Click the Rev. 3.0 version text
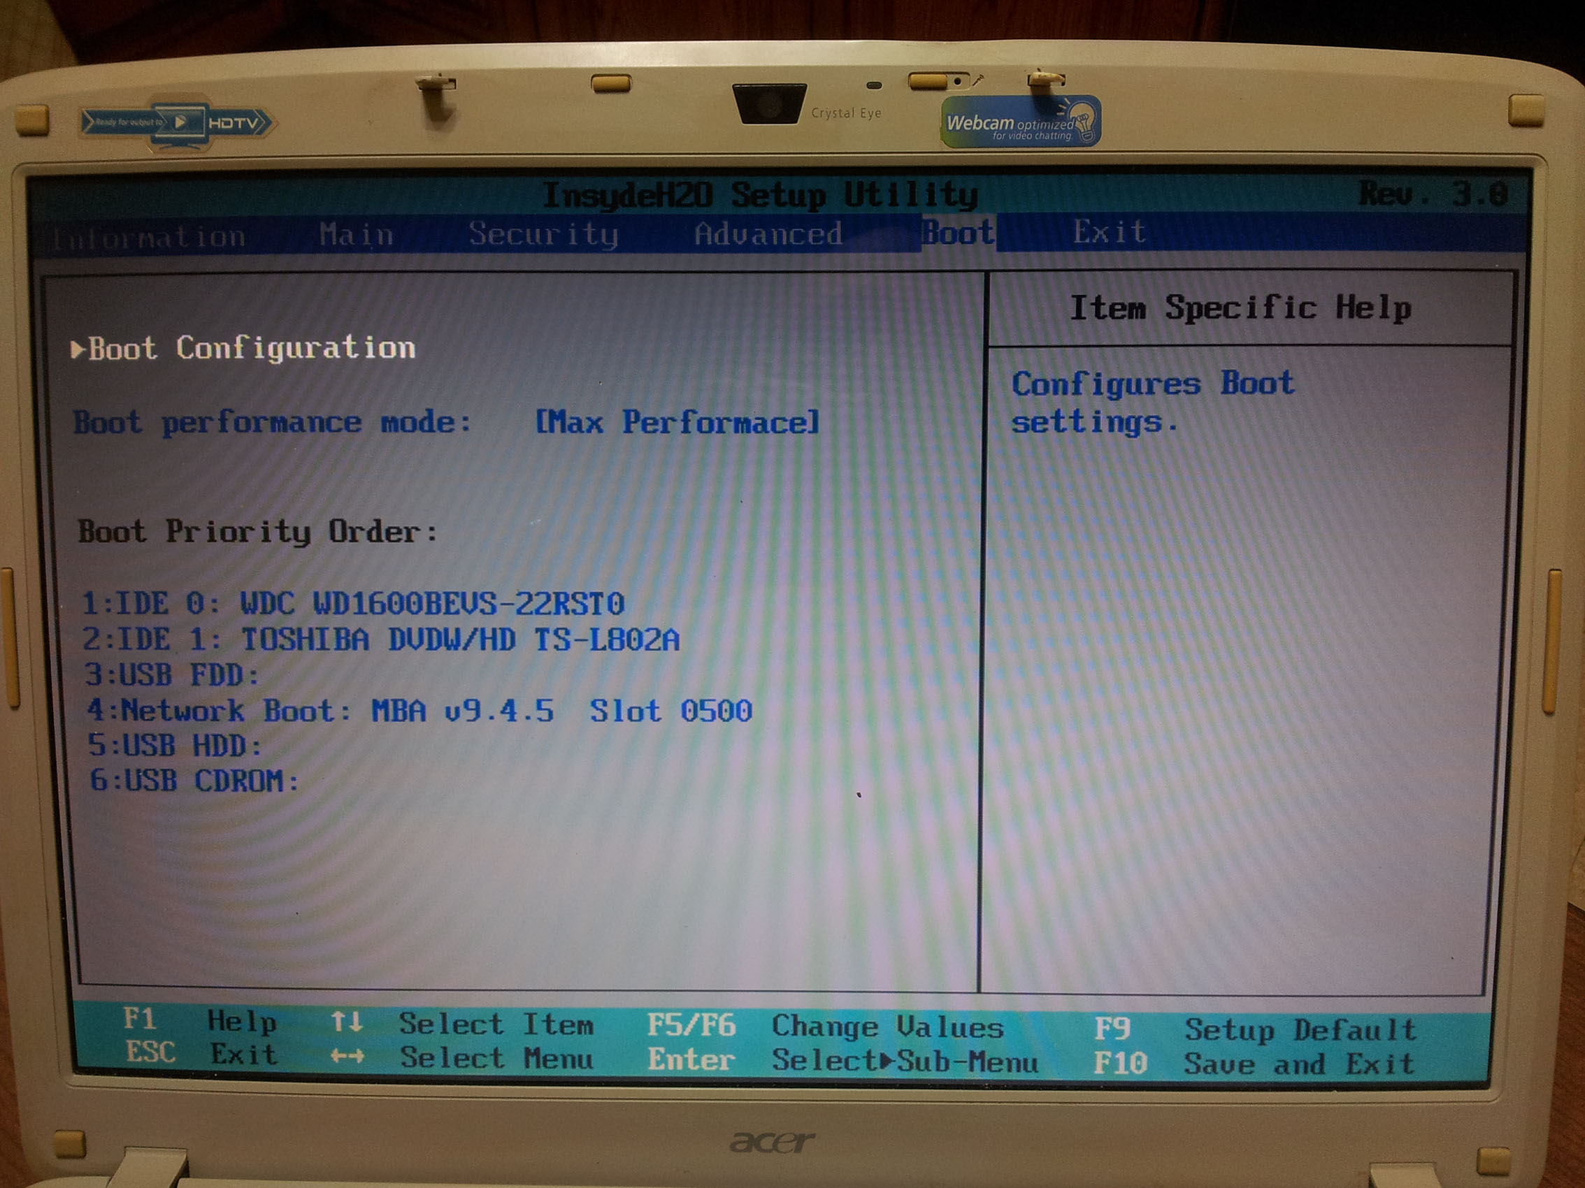This screenshot has height=1188, width=1585. pyautogui.click(x=1433, y=194)
